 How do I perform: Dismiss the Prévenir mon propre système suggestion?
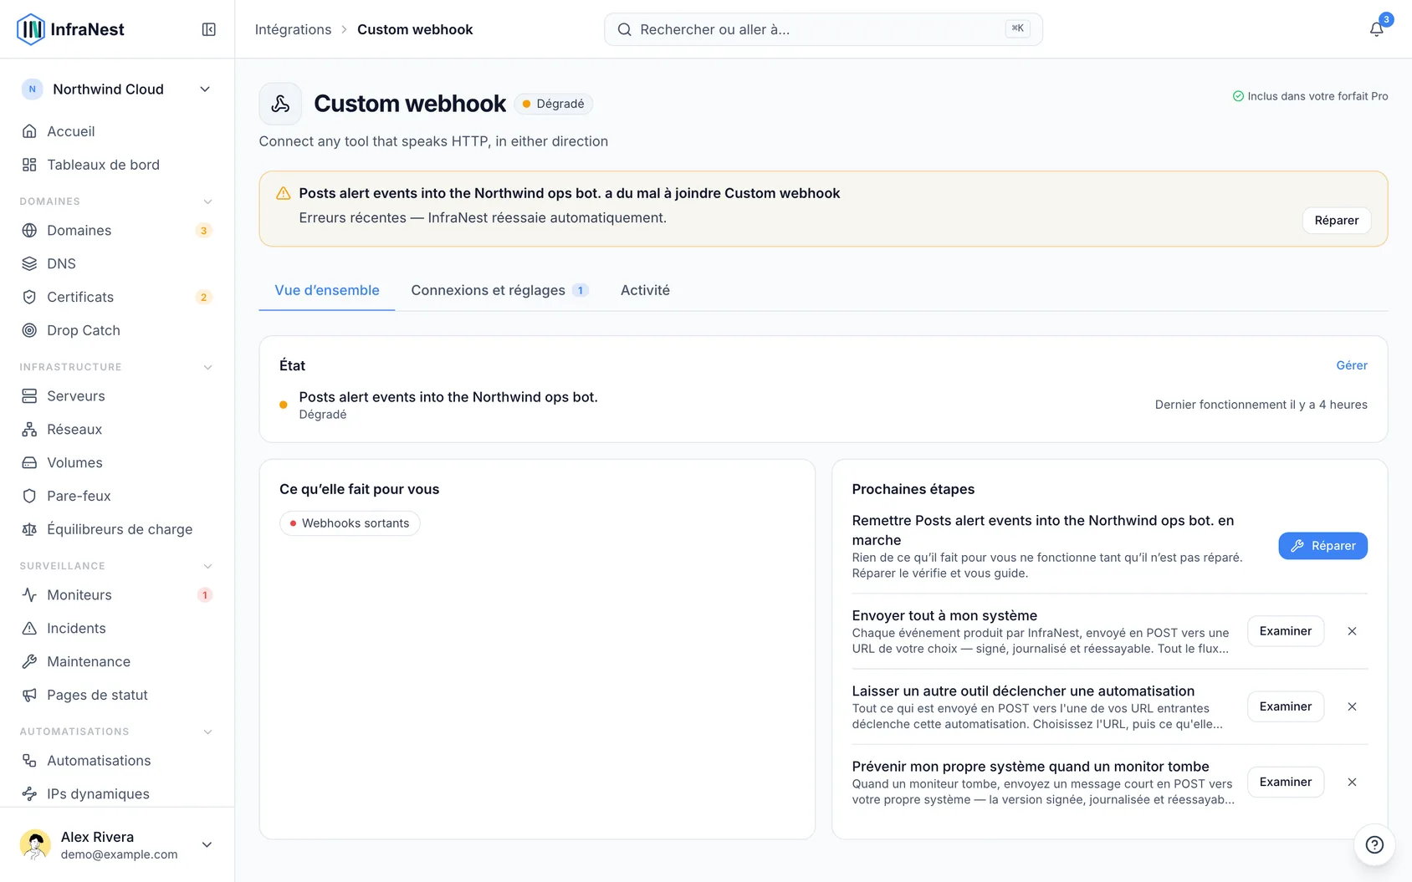point(1352,782)
